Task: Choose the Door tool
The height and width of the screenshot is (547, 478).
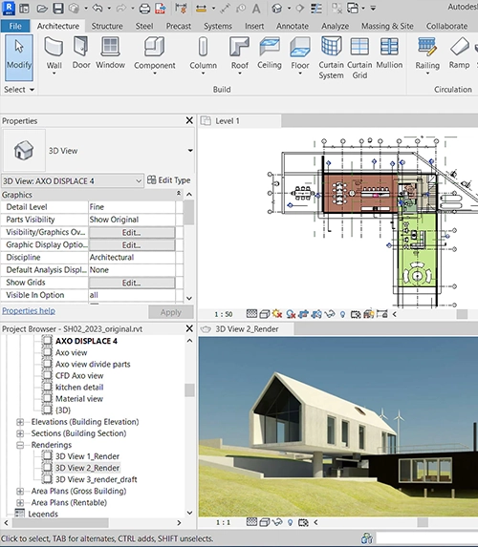Action: 81,53
